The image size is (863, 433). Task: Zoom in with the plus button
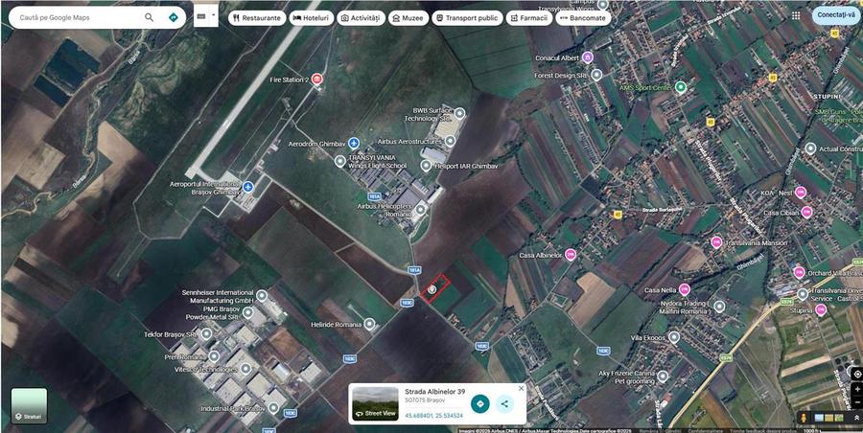857,389
